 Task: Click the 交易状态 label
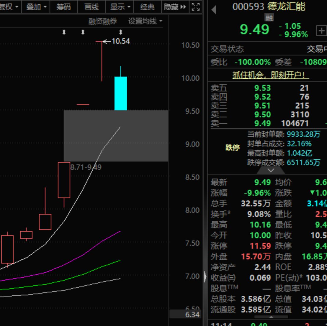(227, 49)
